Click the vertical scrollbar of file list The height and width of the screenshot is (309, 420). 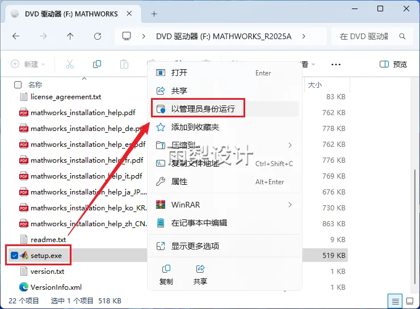(415, 227)
